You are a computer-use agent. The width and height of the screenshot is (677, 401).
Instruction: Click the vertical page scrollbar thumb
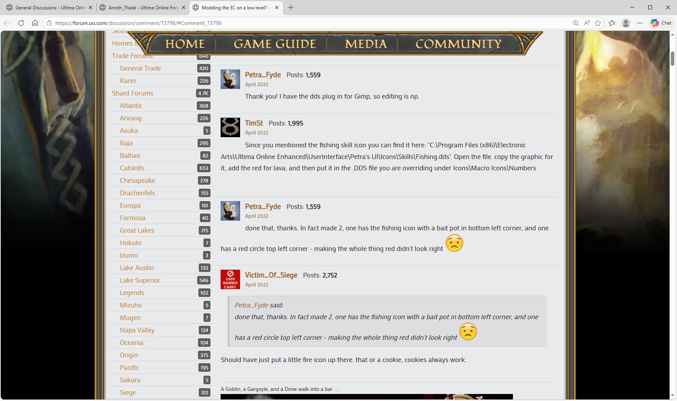[672, 58]
